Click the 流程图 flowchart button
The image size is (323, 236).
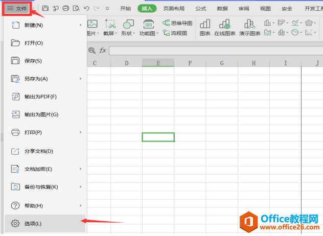click(x=175, y=33)
